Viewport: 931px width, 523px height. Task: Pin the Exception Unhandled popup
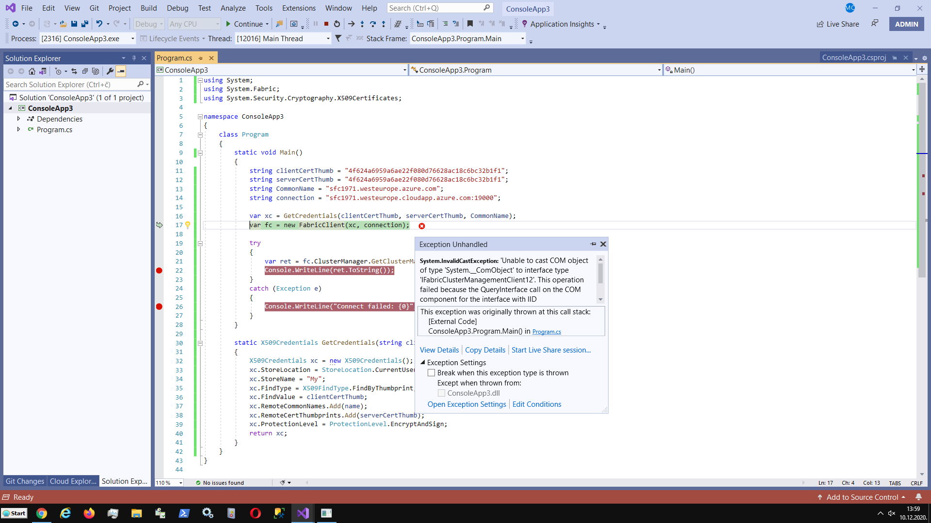click(x=594, y=244)
